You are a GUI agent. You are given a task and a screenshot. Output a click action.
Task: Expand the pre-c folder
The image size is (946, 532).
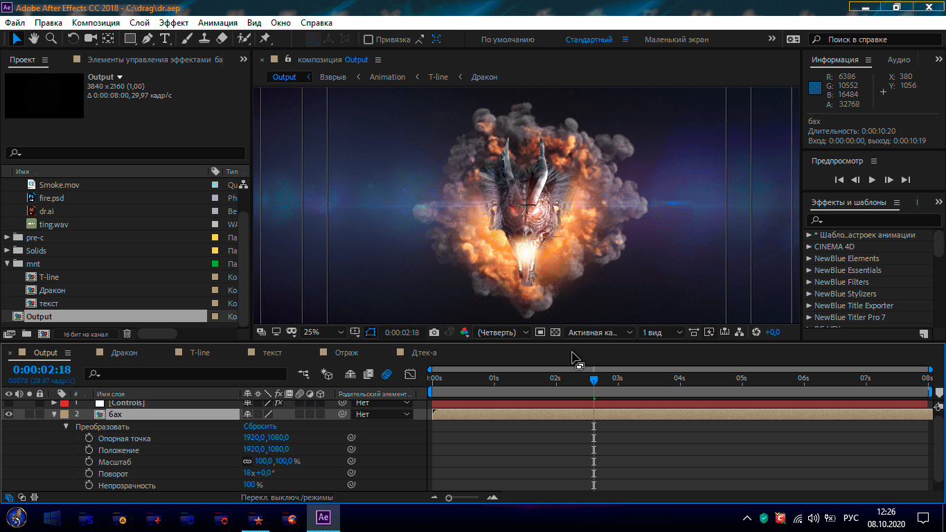[x=8, y=238]
